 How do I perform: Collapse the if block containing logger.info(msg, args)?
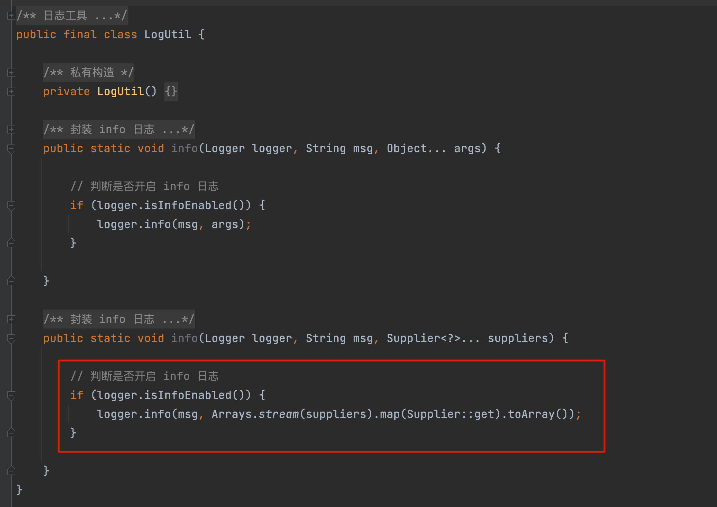click(11, 205)
